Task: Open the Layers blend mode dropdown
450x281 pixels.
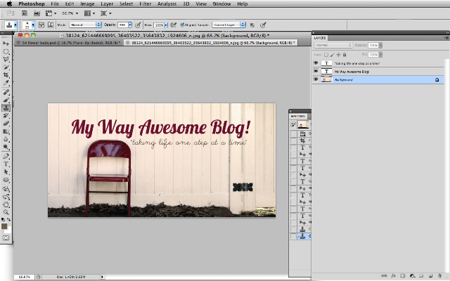Action: pyautogui.click(x=333, y=45)
